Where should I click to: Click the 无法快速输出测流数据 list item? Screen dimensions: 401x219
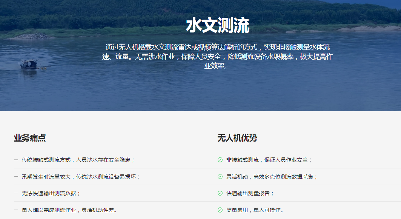coord(51,193)
